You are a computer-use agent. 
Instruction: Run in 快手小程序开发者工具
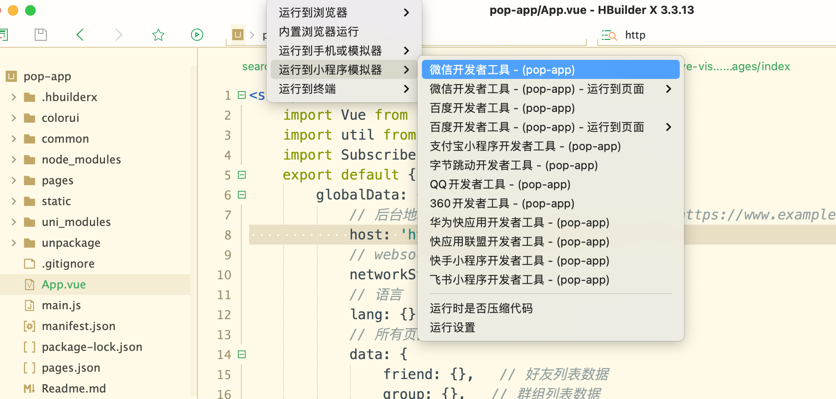click(x=550, y=261)
